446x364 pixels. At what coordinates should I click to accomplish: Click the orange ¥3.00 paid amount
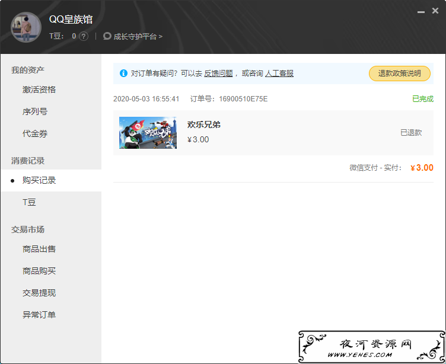422,168
